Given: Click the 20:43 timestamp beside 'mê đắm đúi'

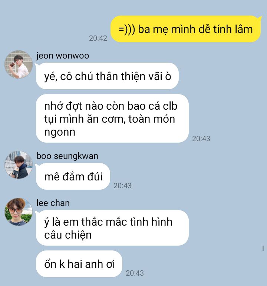Looking at the screenshot, I should [x=122, y=186].
